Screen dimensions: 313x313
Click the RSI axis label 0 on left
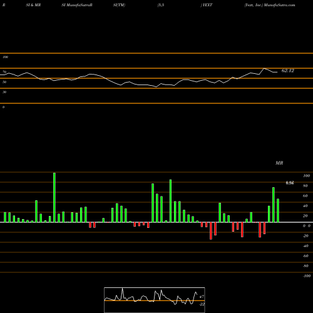coord(3,107)
